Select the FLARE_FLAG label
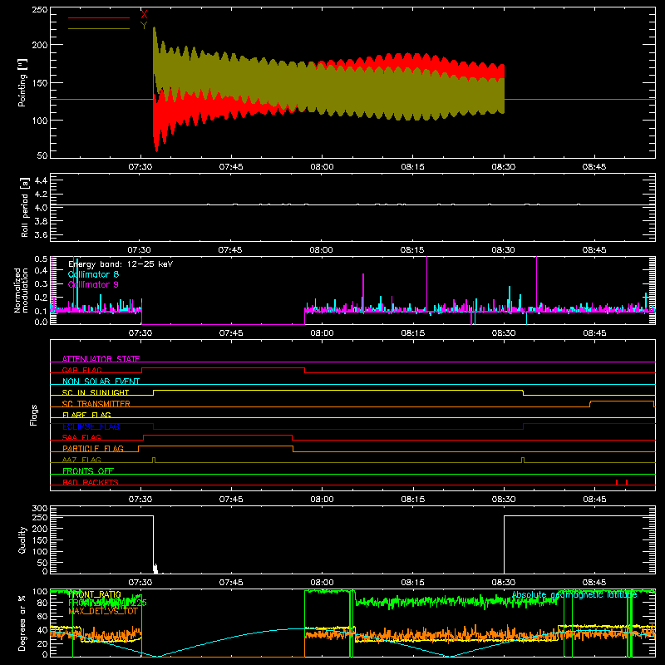The height and width of the screenshot is (665, 665). 86,415
